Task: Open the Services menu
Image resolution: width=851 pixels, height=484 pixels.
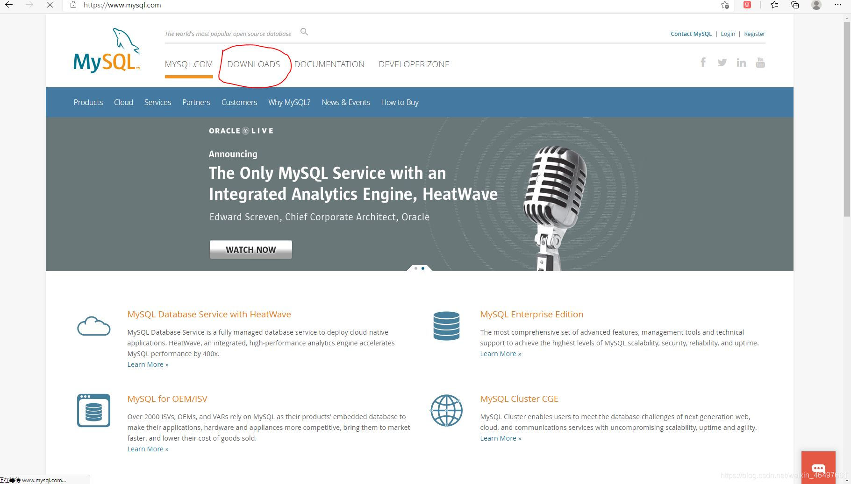Action: pos(157,102)
